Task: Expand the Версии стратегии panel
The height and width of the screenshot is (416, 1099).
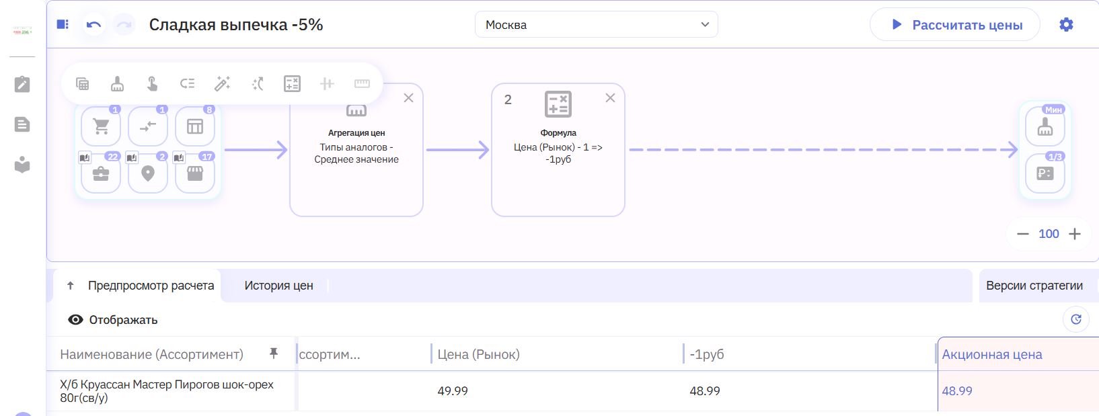Action: 1034,286
